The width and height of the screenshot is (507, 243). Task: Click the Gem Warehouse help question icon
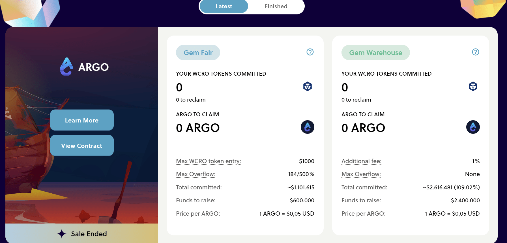coord(476,52)
